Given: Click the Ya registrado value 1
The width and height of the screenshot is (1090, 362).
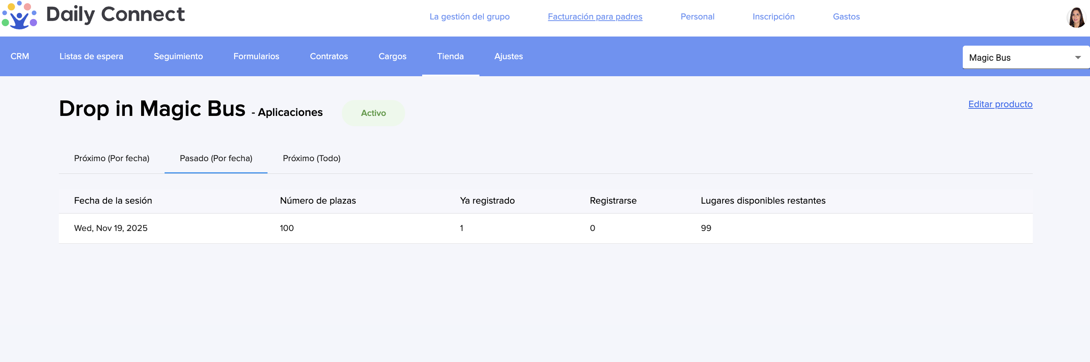Looking at the screenshot, I should [x=461, y=228].
